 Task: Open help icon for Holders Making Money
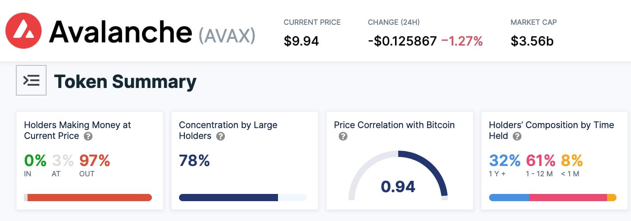[x=89, y=136]
